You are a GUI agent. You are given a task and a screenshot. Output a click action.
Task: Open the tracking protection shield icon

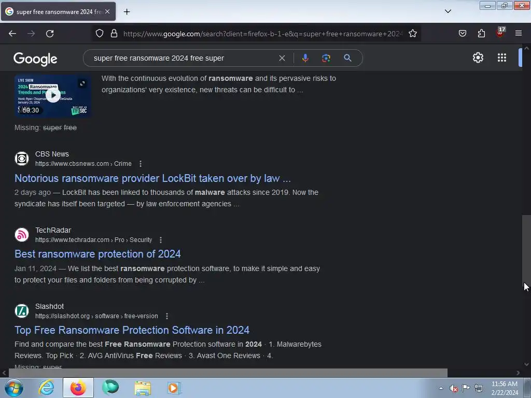click(x=99, y=34)
